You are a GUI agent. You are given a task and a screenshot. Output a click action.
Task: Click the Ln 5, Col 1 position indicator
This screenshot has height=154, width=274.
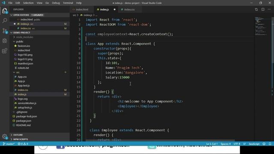point(212,144)
